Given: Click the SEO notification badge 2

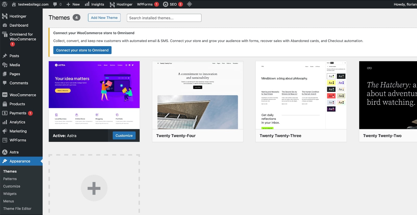Looking at the screenshot, I should 180,4.
